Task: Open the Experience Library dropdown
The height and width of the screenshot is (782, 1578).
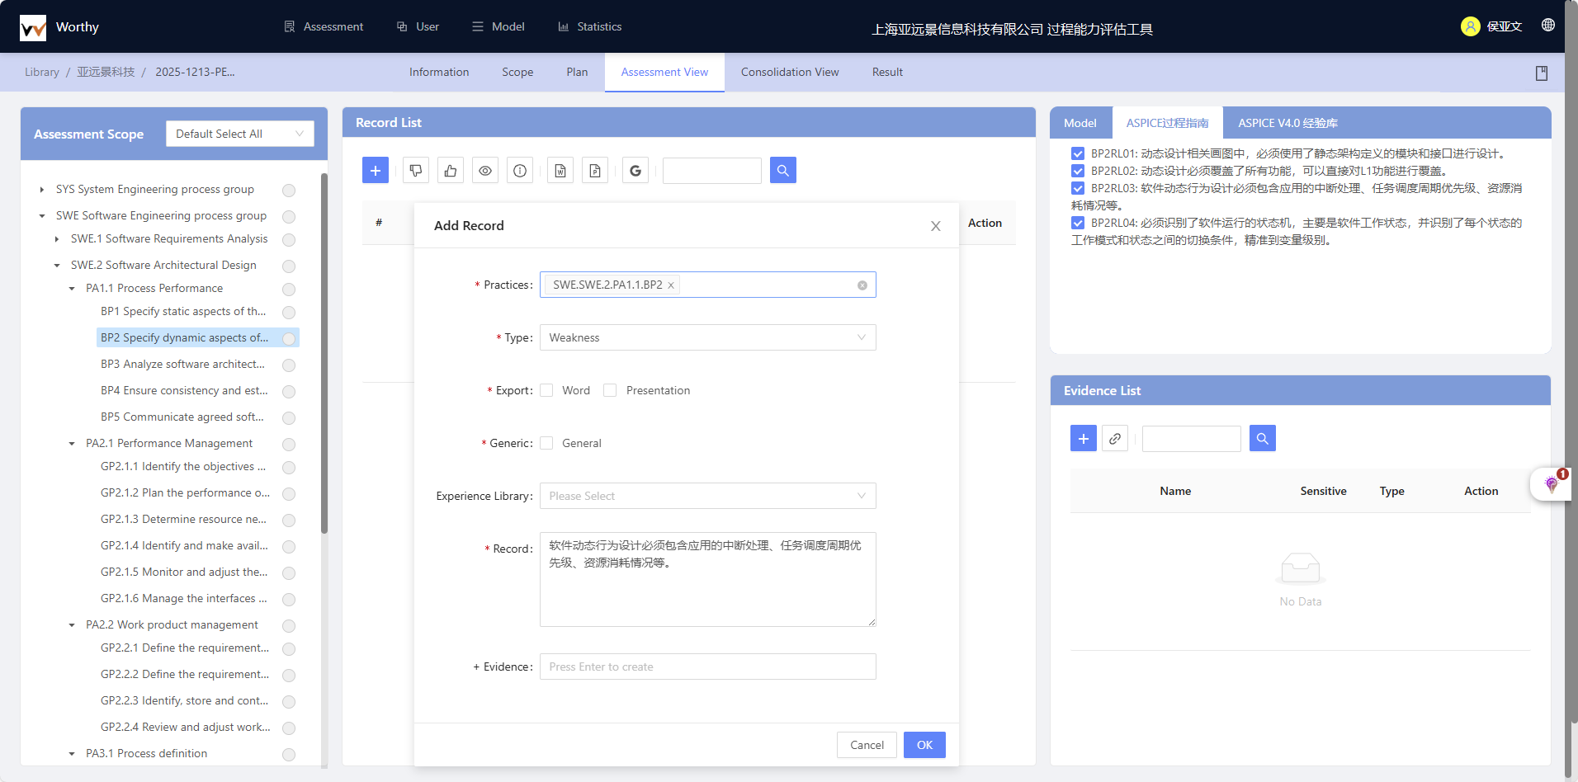Action: [707, 497]
